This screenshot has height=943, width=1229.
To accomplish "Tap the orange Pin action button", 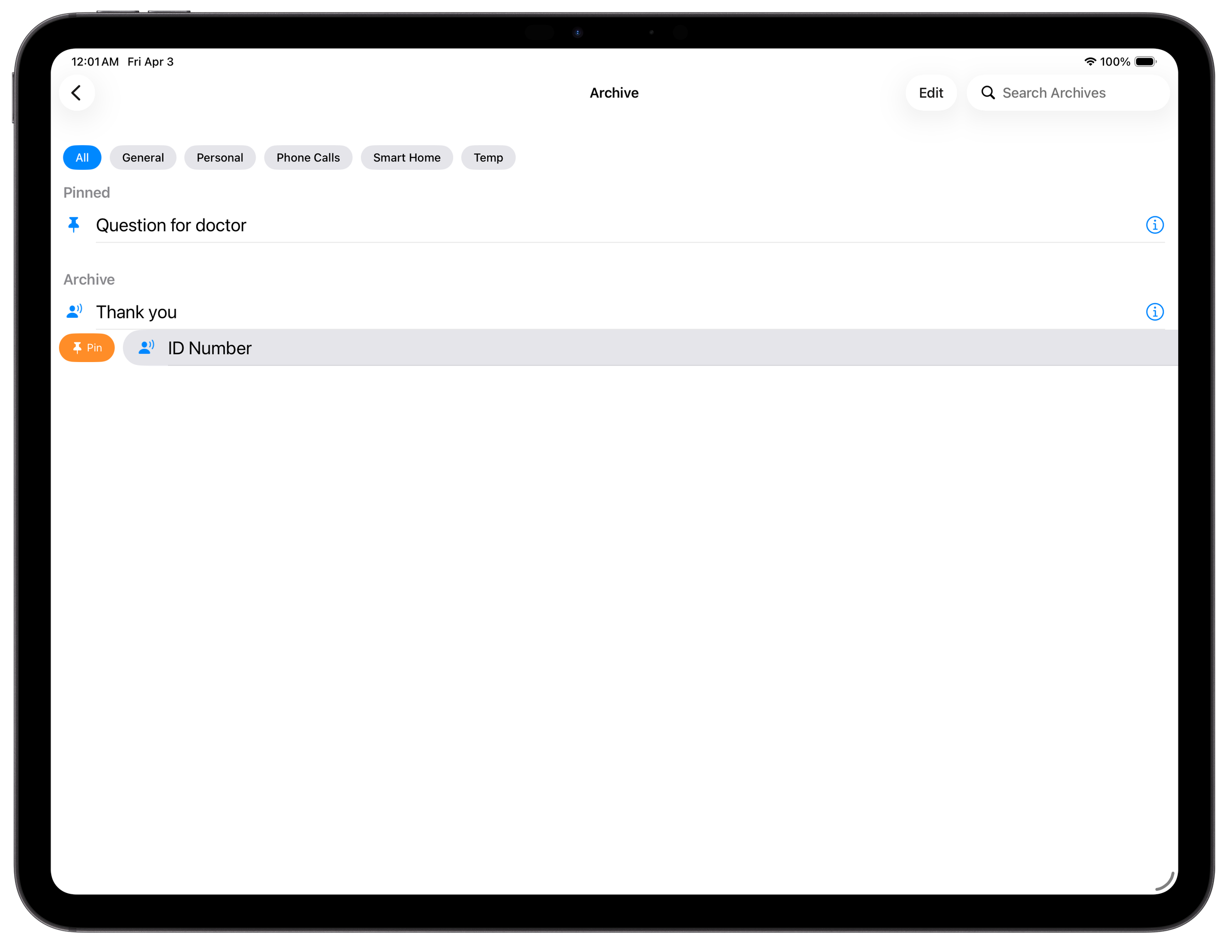I will 87,348.
